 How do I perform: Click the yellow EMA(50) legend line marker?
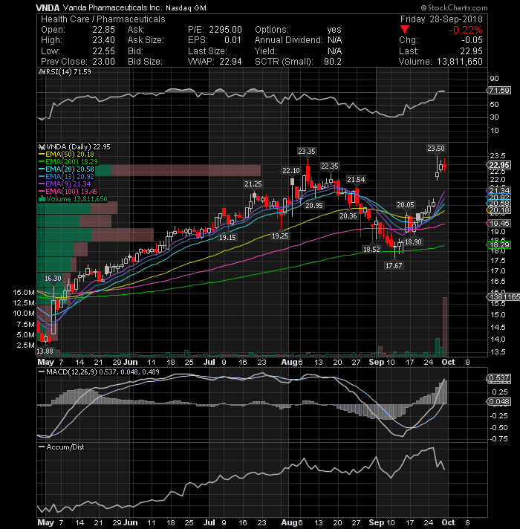pos(42,155)
